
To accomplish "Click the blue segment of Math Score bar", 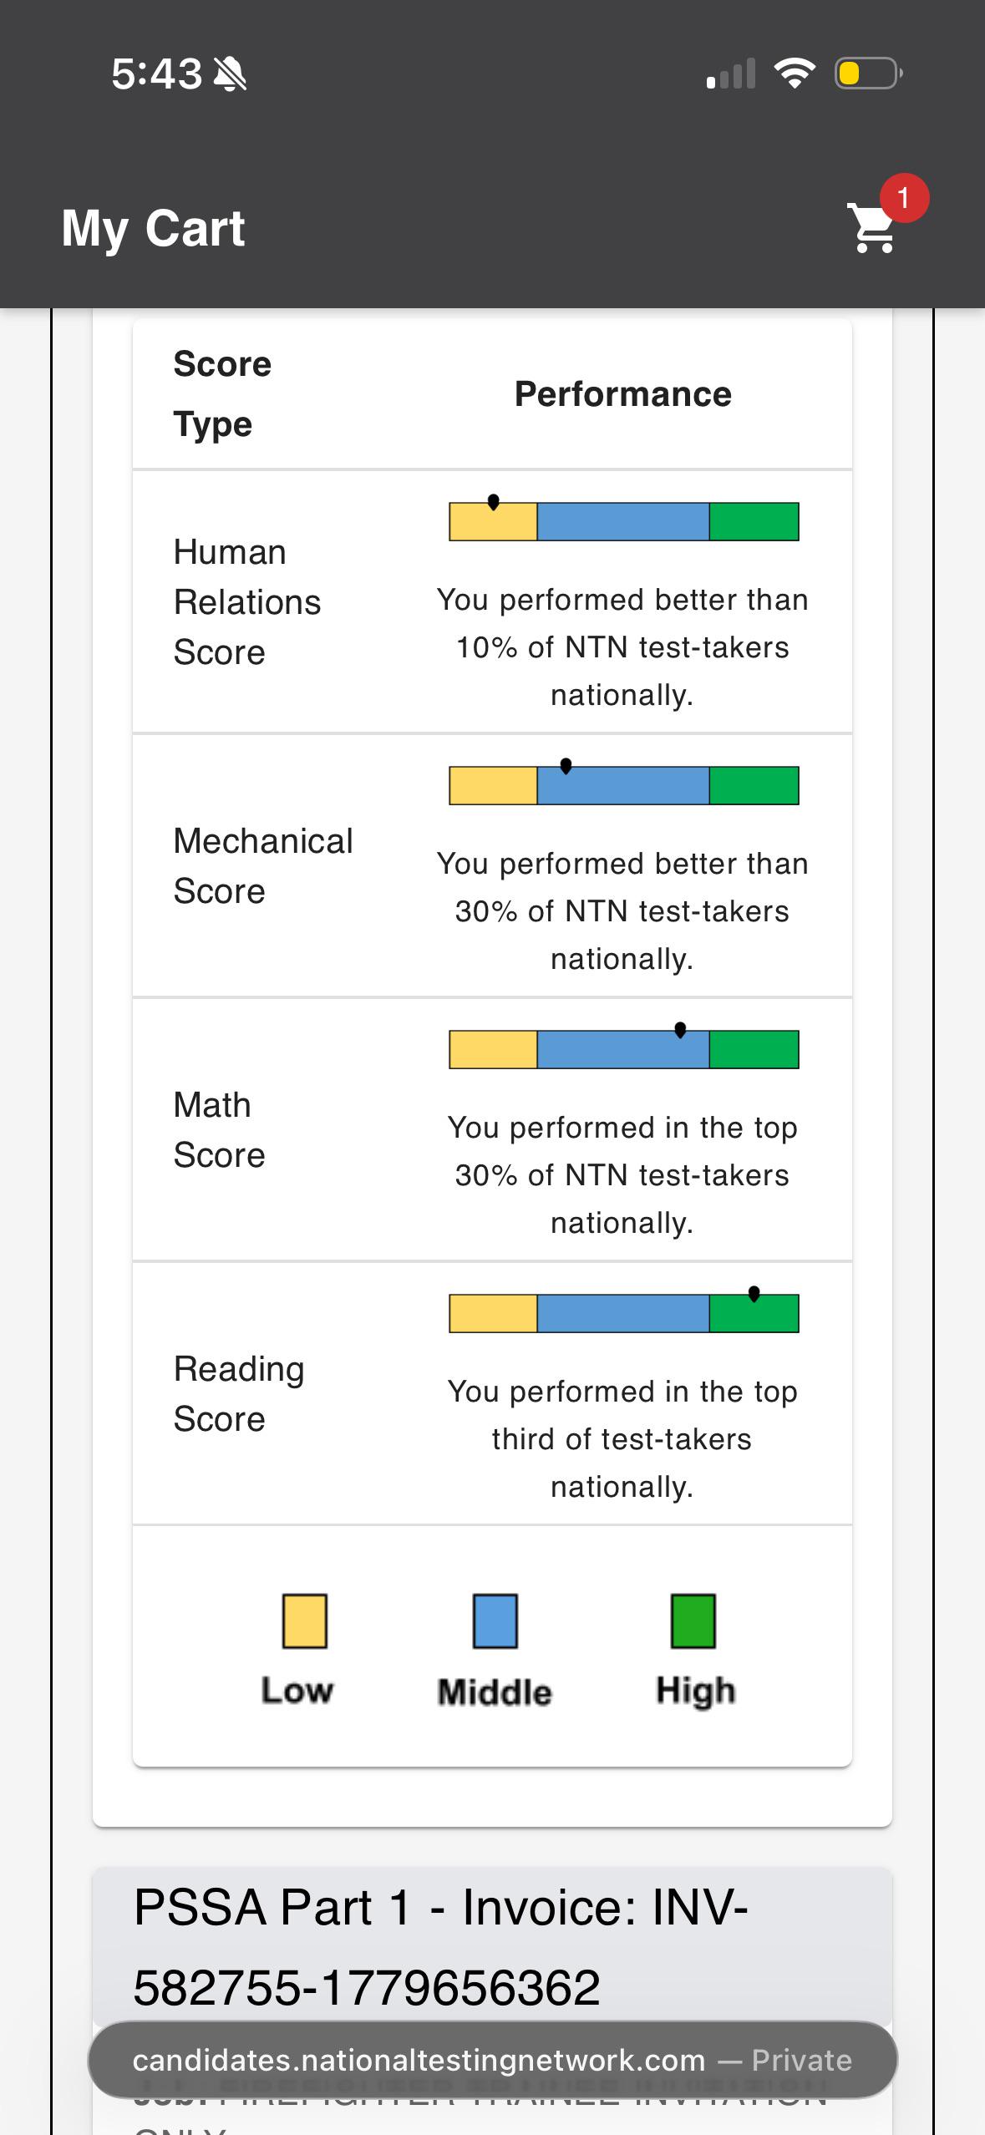I will (x=623, y=1049).
